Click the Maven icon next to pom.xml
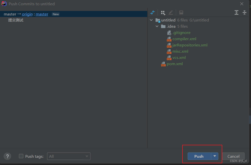Viewport: 251px width, 165px height. point(163,64)
